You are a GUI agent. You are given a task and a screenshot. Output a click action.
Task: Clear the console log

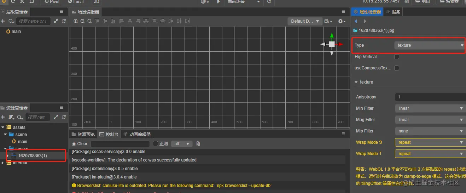[80, 144]
